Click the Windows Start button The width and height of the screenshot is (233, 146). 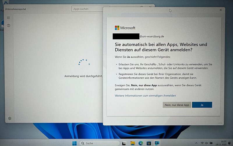click(x=74, y=143)
